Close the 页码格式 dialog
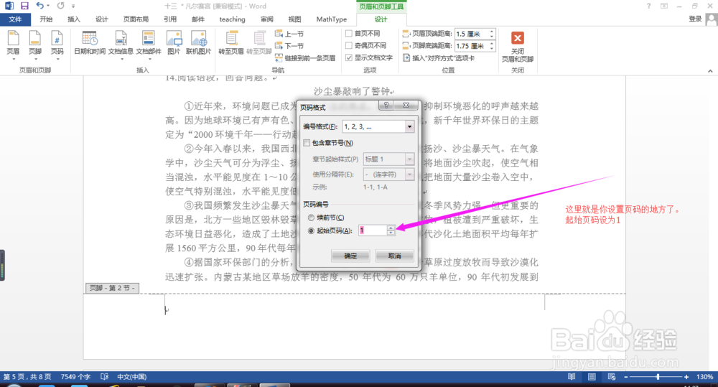This screenshot has height=387, width=718. coord(406,106)
